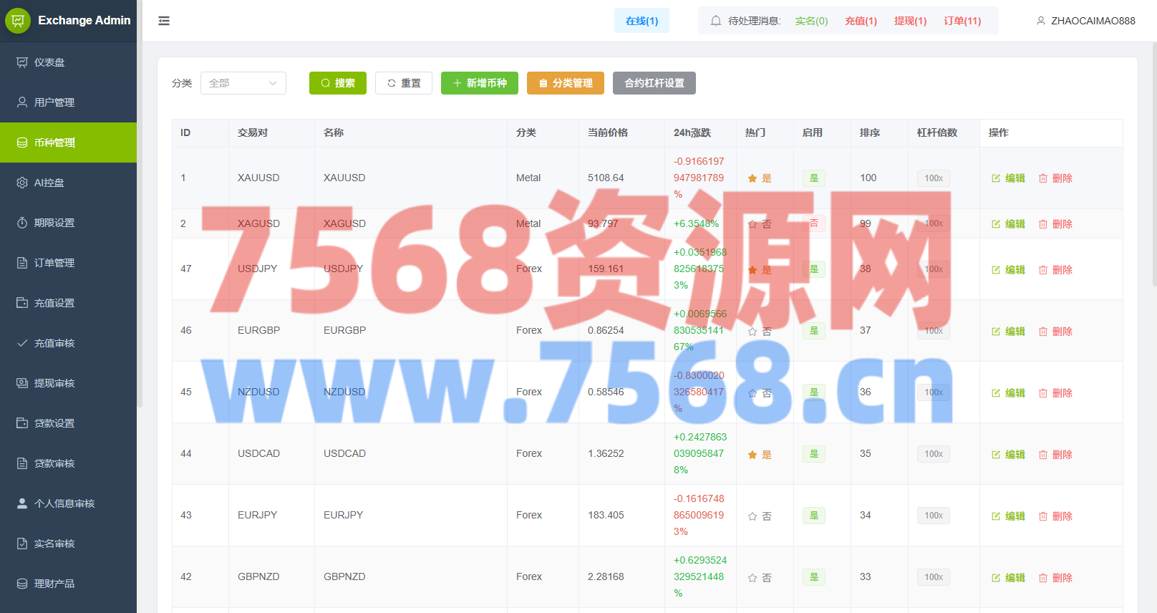The width and height of the screenshot is (1157, 613).
Task: Click the 合约杠杆设置 button
Action: click(654, 83)
